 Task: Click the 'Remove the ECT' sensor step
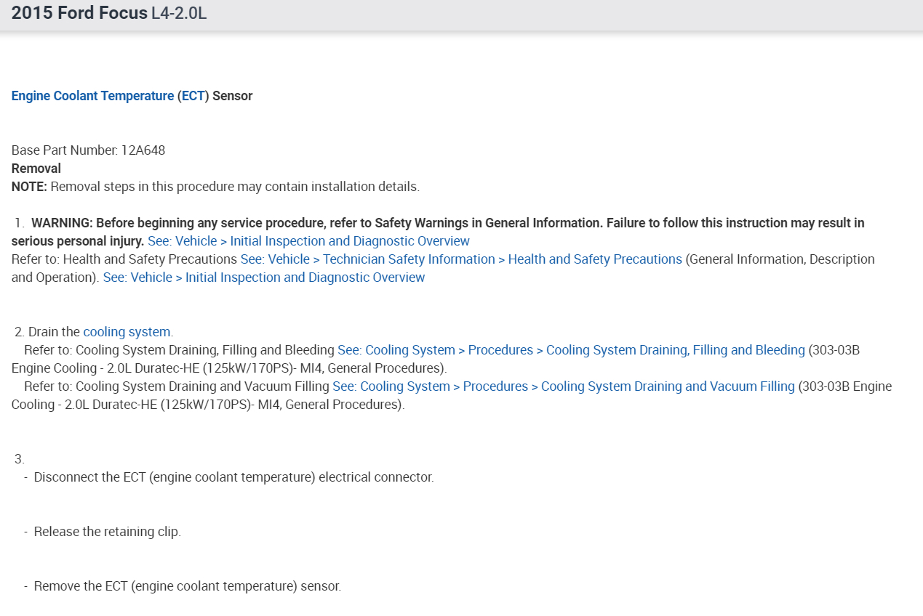tap(187, 586)
